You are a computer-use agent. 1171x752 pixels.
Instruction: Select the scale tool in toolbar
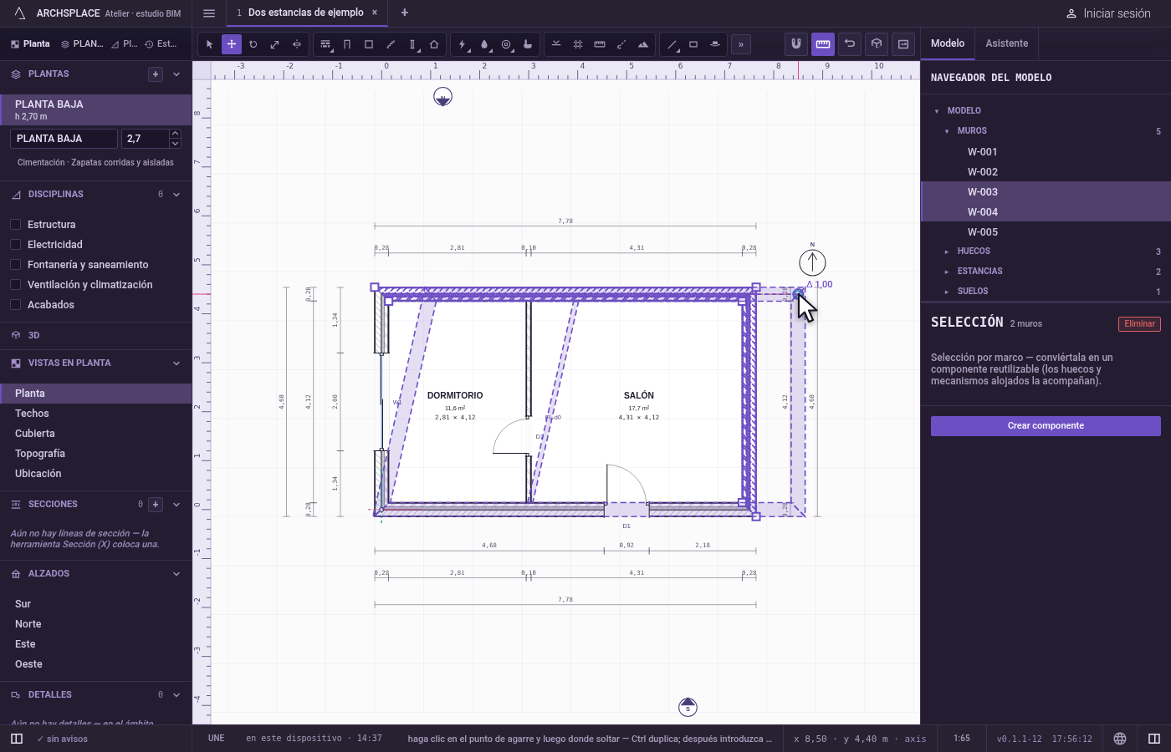[x=275, y=44]
